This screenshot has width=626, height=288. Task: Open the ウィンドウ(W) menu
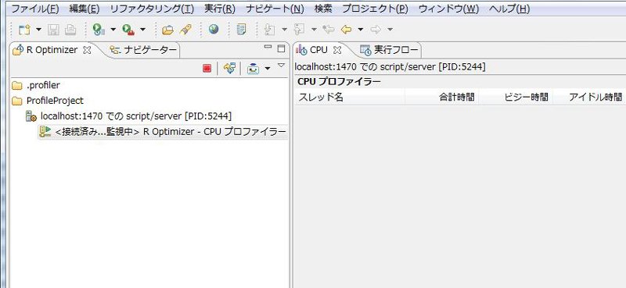tap(448, 9)
